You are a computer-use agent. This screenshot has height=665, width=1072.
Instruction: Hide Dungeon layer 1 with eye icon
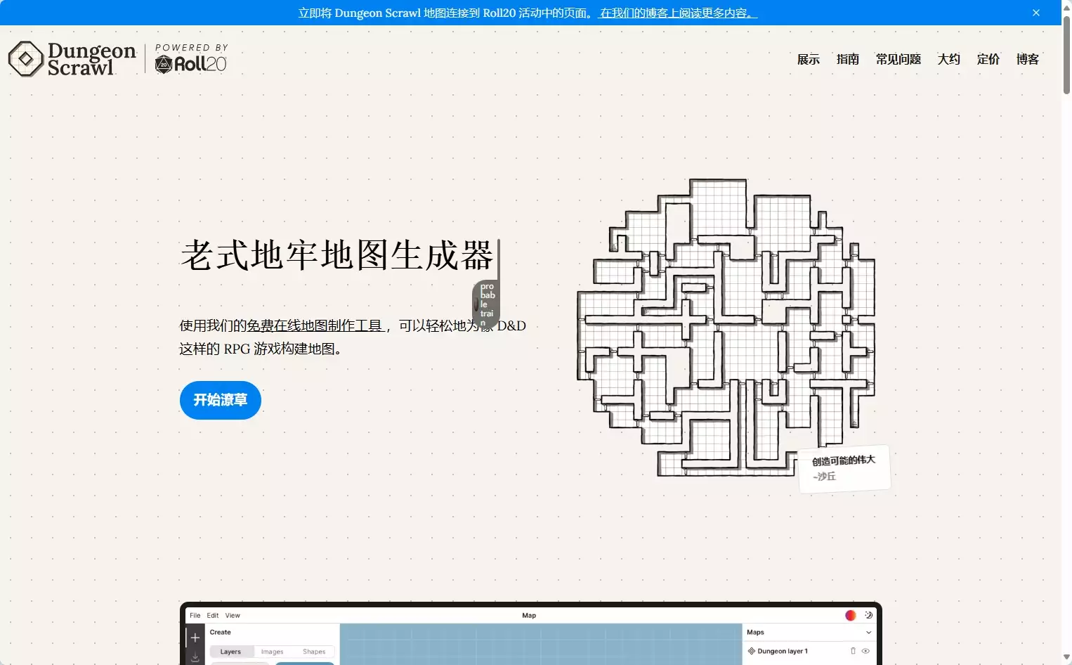866,651
